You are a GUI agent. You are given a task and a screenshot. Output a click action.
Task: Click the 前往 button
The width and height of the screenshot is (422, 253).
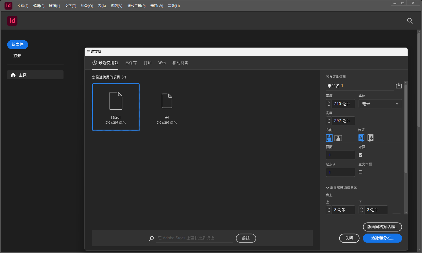pos(246,238)
